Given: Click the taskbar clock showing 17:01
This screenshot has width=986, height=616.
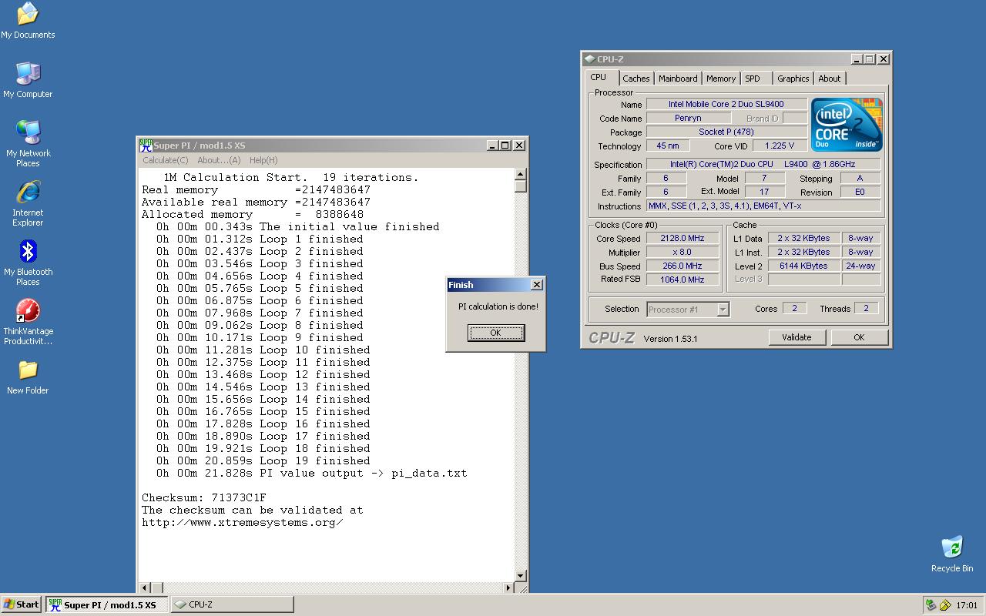Looking at the screenshot, I should point(967,605).
